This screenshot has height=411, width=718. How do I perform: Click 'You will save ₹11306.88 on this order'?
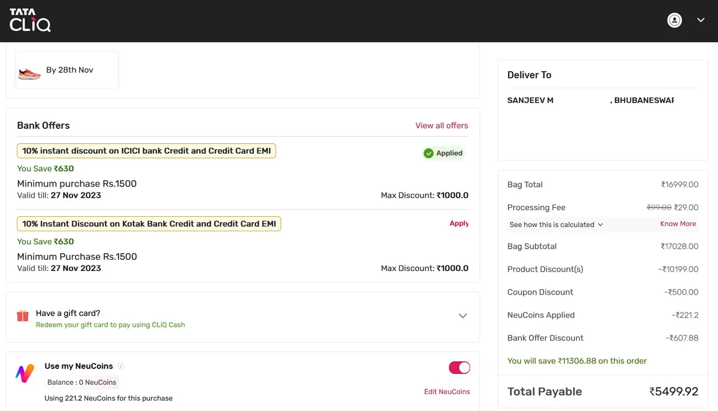pyautogui.click(x=577, y=361)
